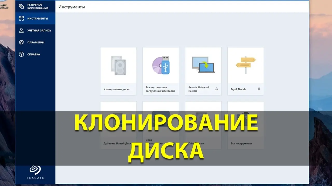Click the account person icon

click(x=22, y=30)
